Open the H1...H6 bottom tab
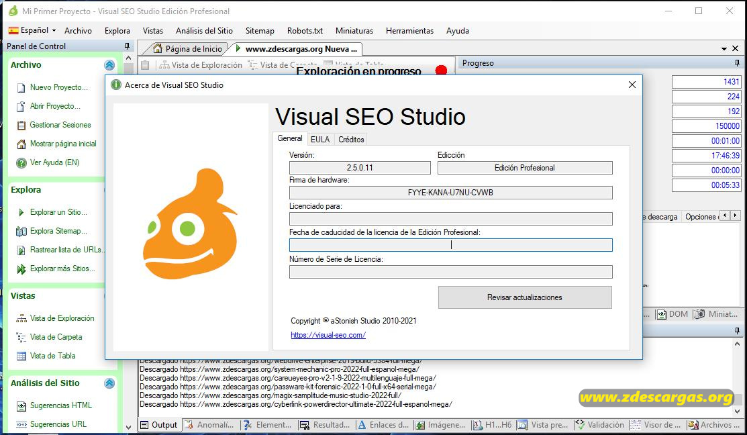This screenshot has width=747, height=435. pos(492,425)
